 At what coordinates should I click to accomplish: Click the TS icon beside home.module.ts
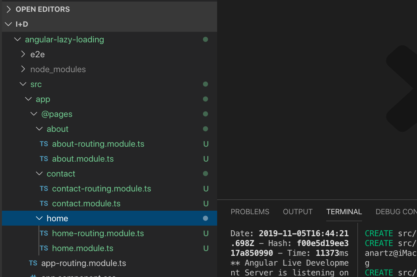click(44, 248)
